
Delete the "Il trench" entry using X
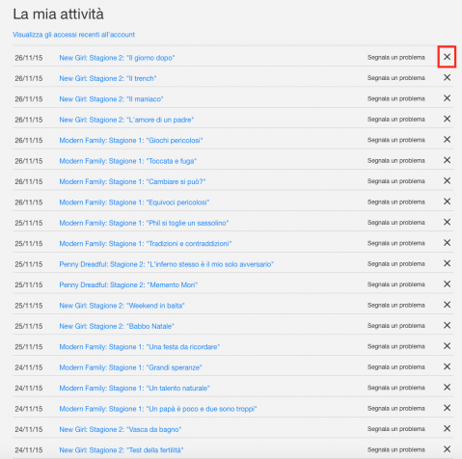pos(447,77)
